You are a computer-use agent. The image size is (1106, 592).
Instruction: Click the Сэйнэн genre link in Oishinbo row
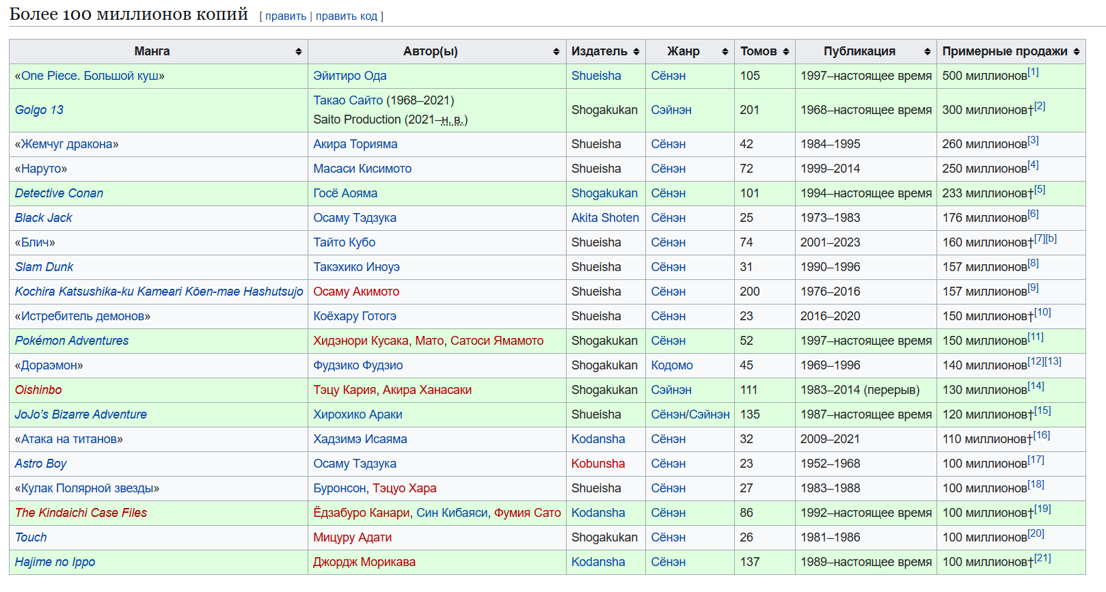[x=671, y=390]
